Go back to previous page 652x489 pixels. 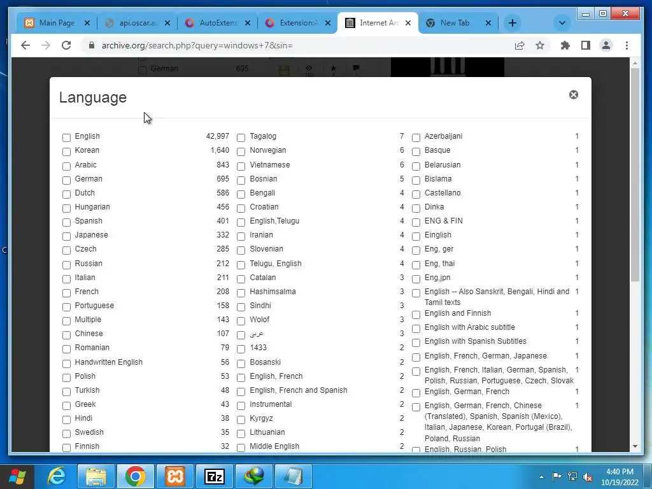pos(25,45)
